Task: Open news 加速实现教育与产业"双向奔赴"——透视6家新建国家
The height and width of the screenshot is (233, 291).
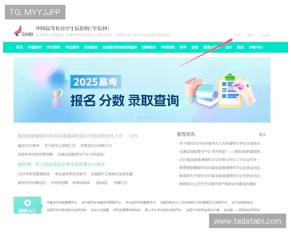Action: click(221, 151)
